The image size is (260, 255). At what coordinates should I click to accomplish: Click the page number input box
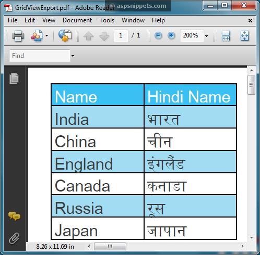[121, 35]
